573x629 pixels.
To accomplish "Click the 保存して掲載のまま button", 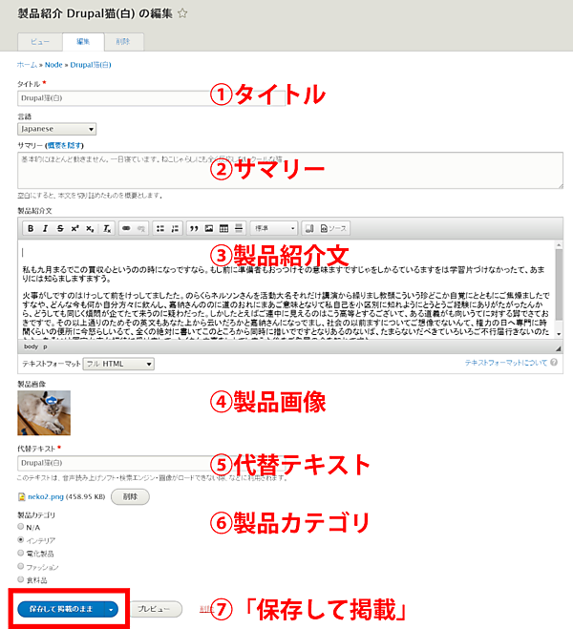I will coord(60,609).
